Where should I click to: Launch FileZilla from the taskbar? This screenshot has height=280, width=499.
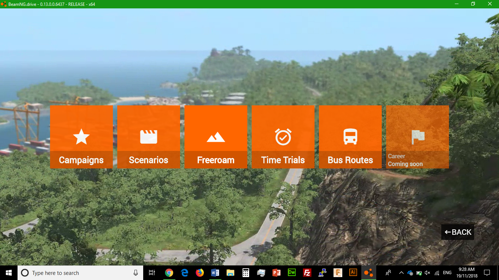[307, 273]
